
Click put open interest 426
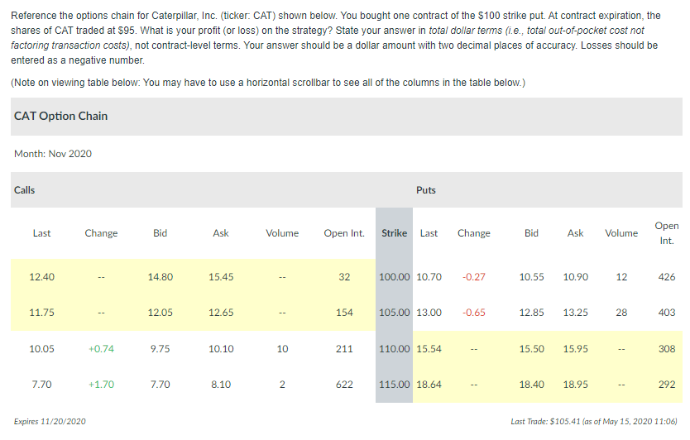tap(666, 277)
